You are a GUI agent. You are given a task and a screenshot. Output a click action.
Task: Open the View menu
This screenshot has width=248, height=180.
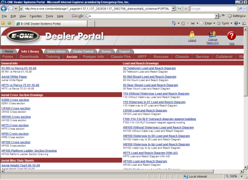coord(23,16)
